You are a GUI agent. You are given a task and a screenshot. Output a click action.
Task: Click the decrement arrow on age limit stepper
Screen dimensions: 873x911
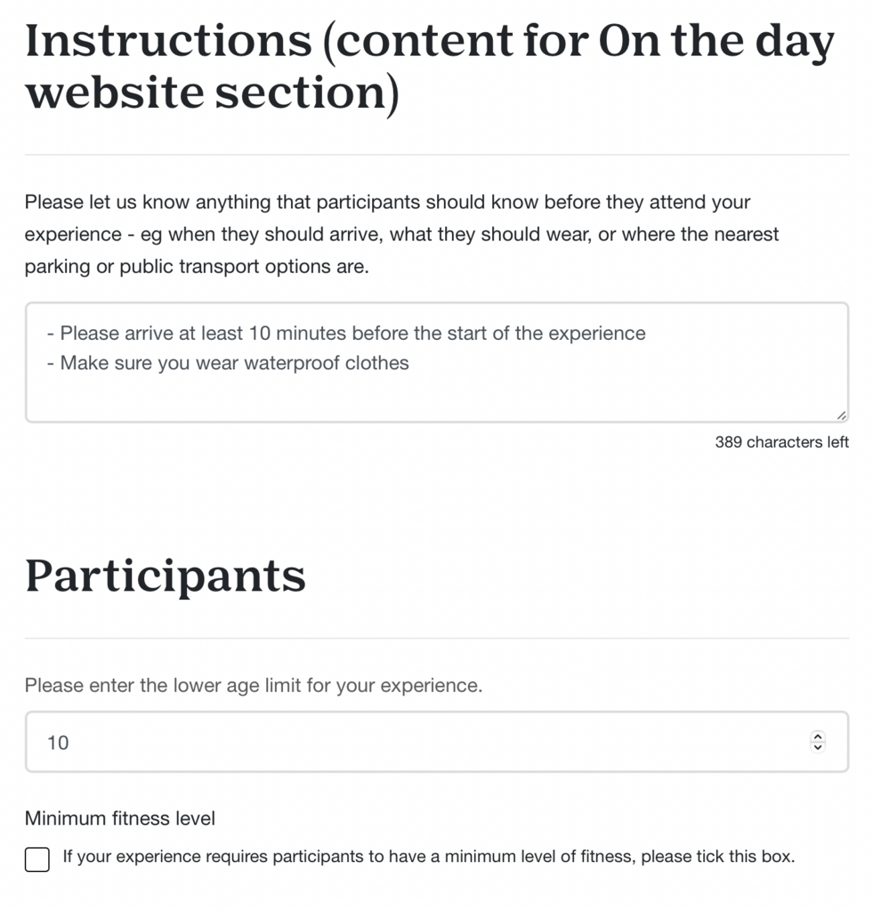[818, 747]
